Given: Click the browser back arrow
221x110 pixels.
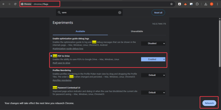Looking at the screenshot, I should pos(4,4).
